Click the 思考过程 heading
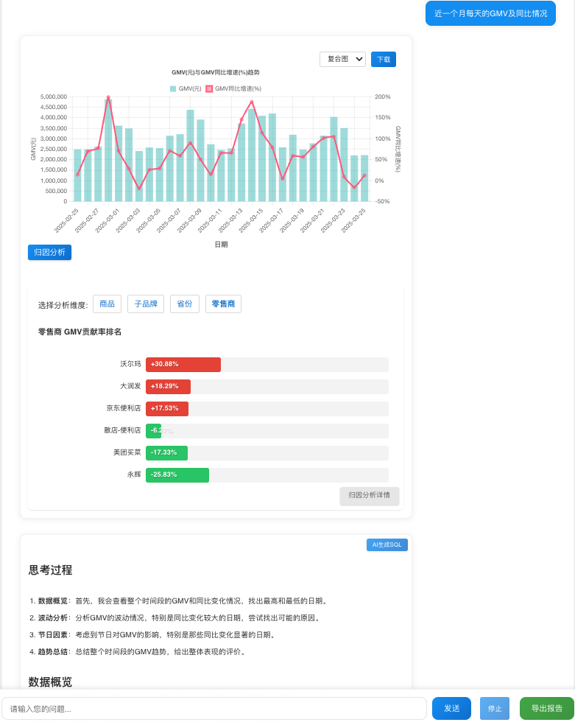575x725 pixels. pyautogui.click(x=50, y=570)
